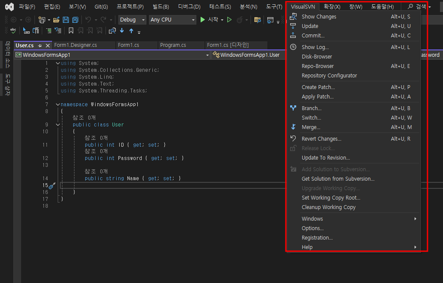Open the WindowsFormsApp1.User type dropdown
Image resolution: width=443 pixels, height=283 pixels.
point(249,55)
